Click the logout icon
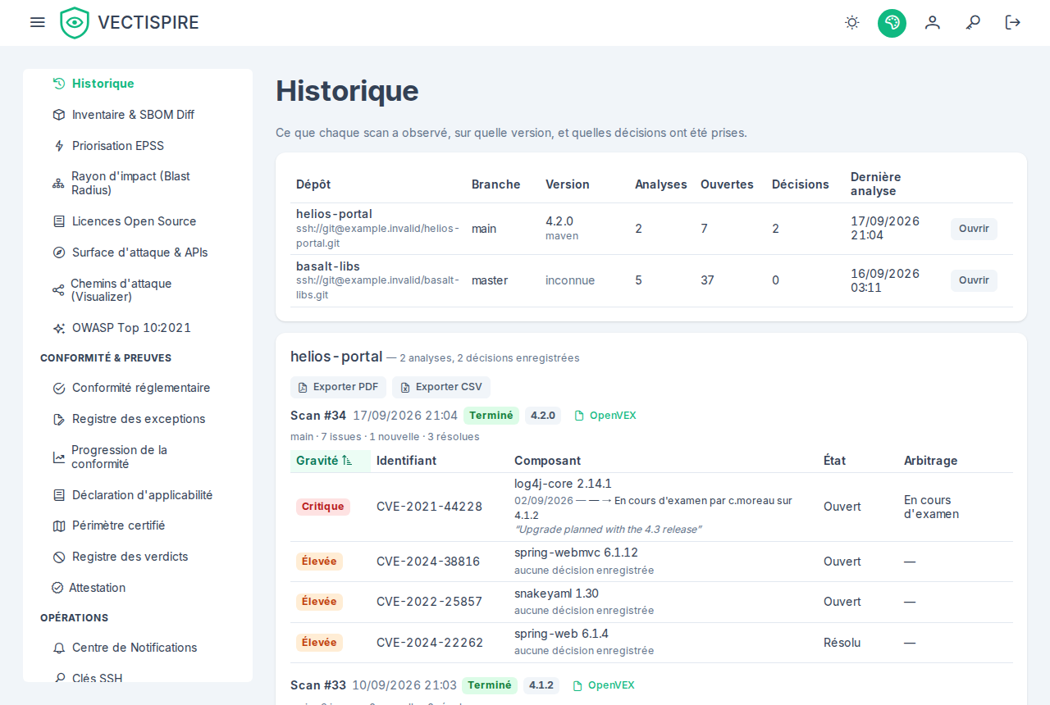 (1013, 22)
